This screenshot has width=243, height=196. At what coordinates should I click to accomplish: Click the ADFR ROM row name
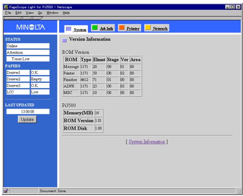[x=71, y=86]
